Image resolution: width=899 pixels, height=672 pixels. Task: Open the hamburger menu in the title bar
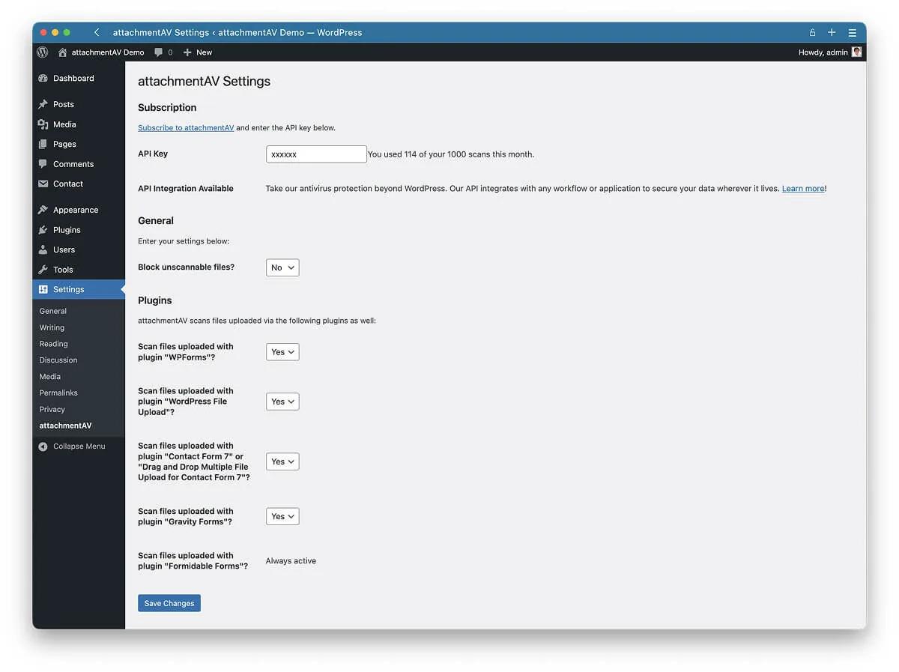[x=852, y=32]
